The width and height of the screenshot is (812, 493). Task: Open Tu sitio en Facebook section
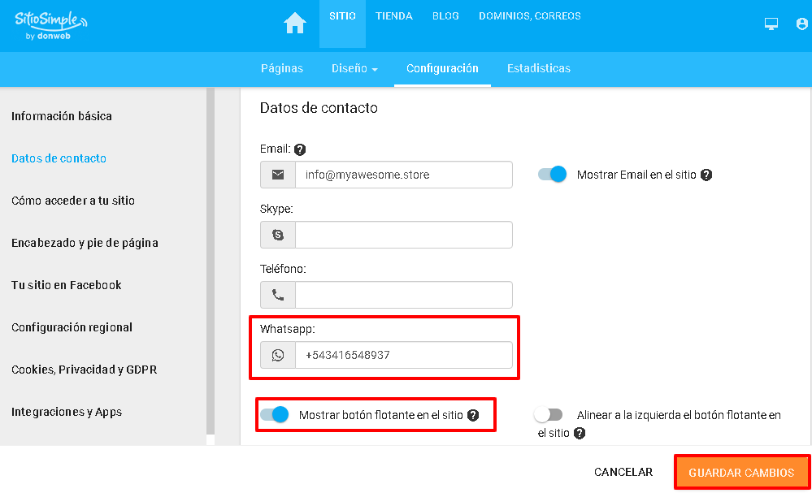[x=67, y=285]
